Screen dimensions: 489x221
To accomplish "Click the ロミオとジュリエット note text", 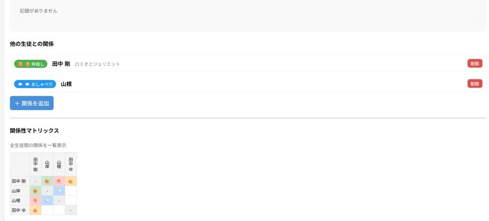I will (97, 64).
